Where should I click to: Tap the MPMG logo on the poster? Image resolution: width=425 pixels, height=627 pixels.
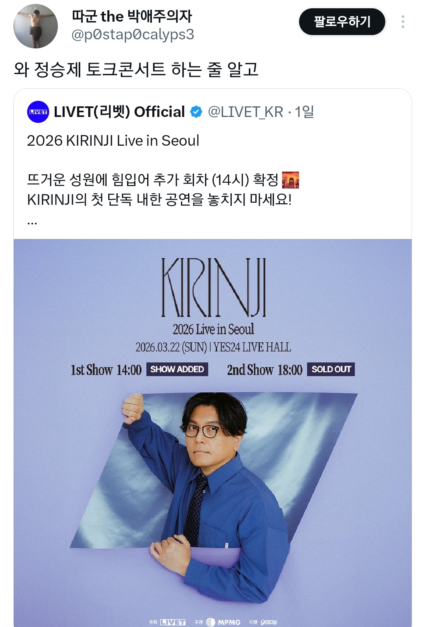(x=223, y=622)
